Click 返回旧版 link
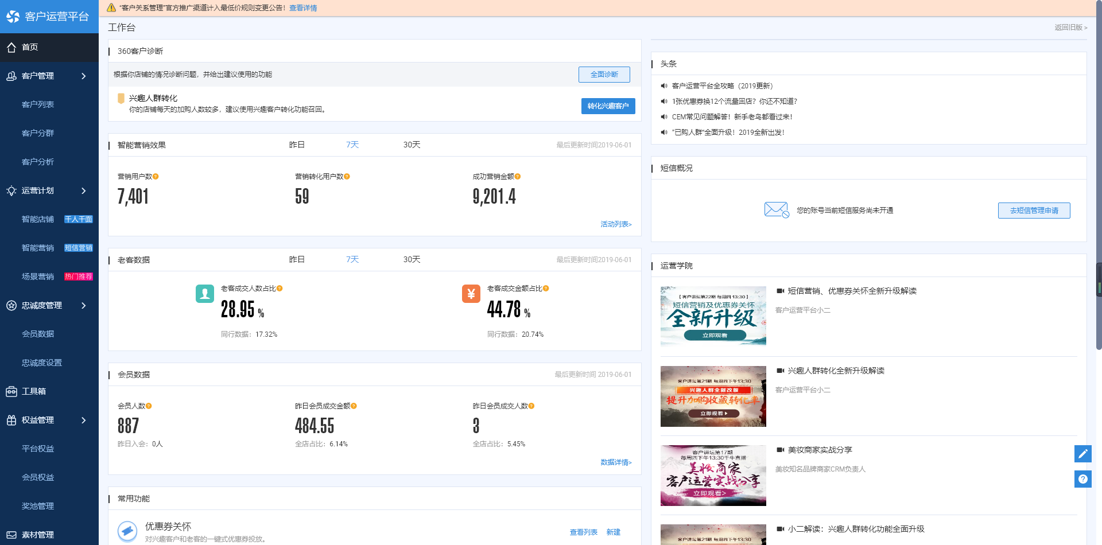Viewport: 1102px width, 545px height. tap(1070, 28)
